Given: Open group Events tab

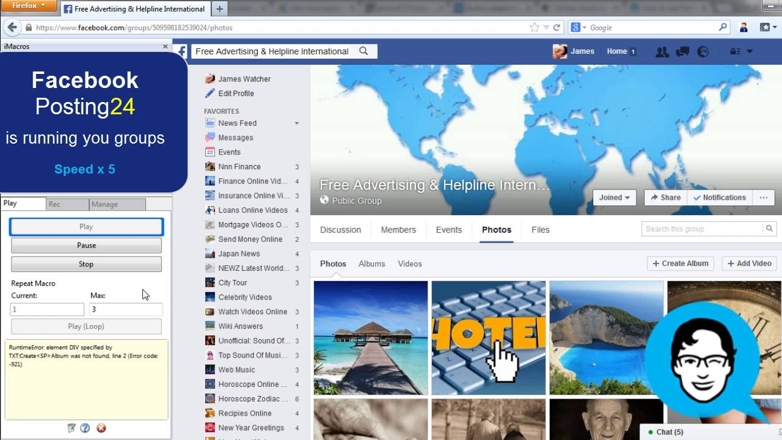Looking at the screenshot, I should tap(449, 230).
